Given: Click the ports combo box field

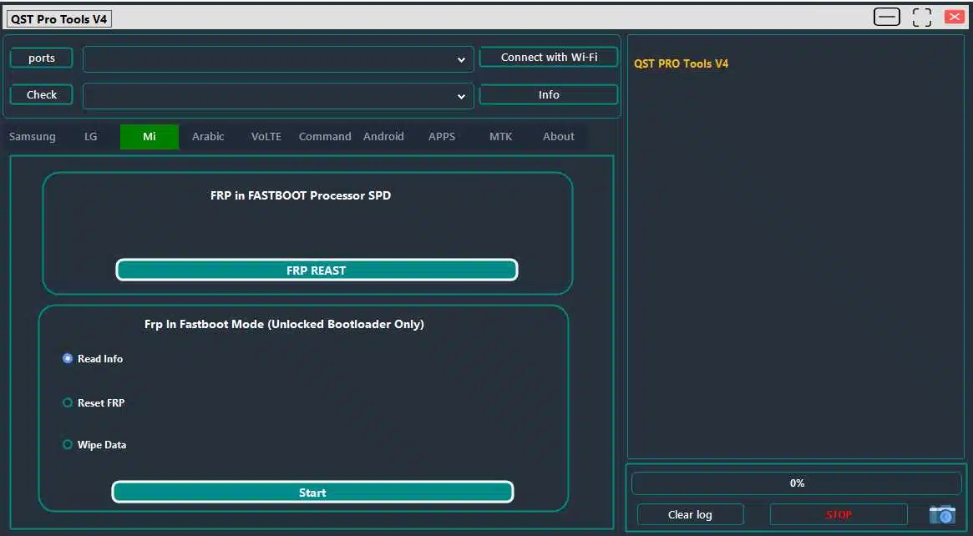Looking at the screenshot, I should point(278,59).
